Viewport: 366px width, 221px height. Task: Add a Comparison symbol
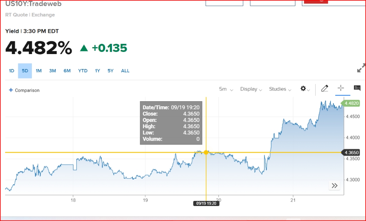click(x=24, y=90)
